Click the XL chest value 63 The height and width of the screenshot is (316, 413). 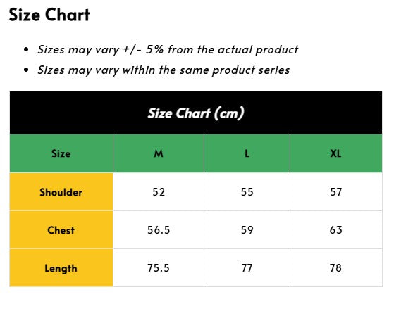pos(335,230)
